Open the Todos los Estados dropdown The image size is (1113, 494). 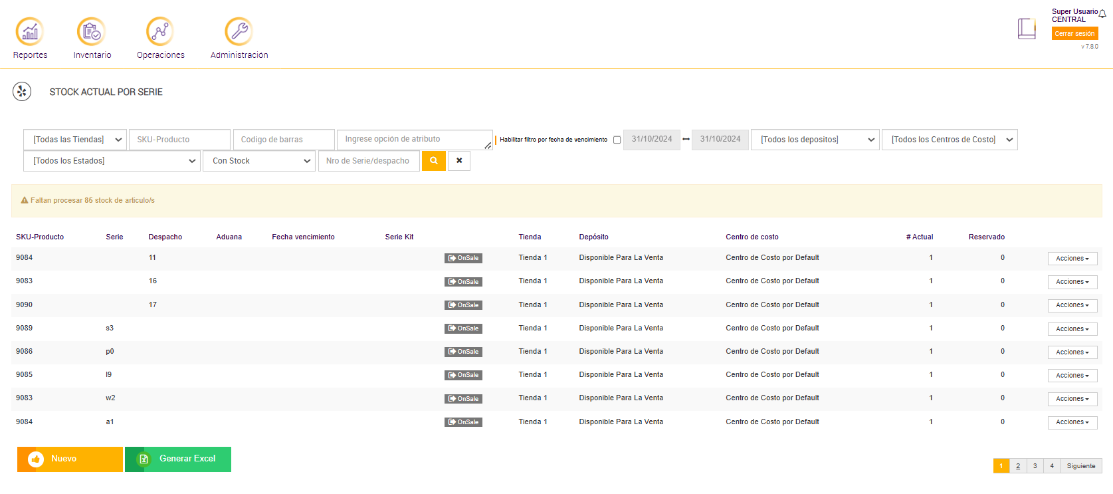(112, 161)
